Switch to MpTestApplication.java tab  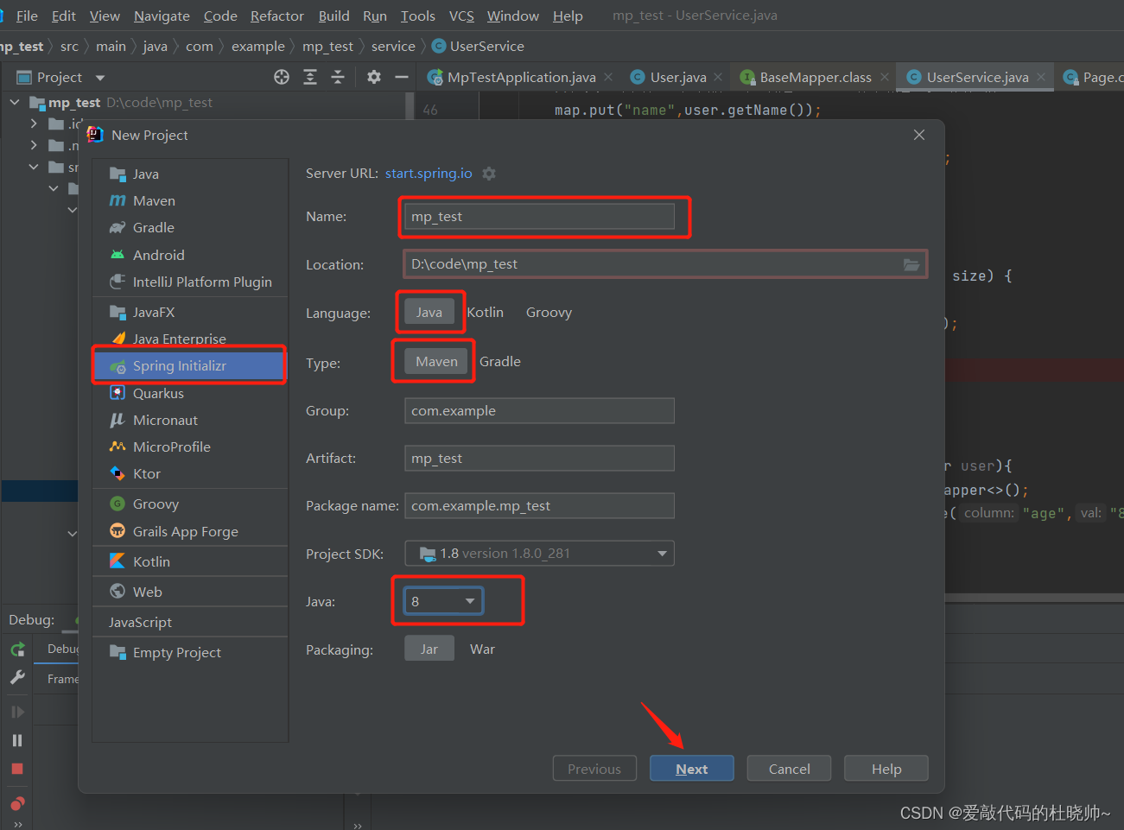(521, 77)
